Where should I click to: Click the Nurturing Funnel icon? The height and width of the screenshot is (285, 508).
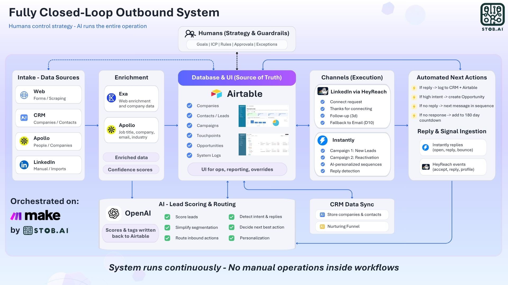pyautogui.click(x=322, y=227)
